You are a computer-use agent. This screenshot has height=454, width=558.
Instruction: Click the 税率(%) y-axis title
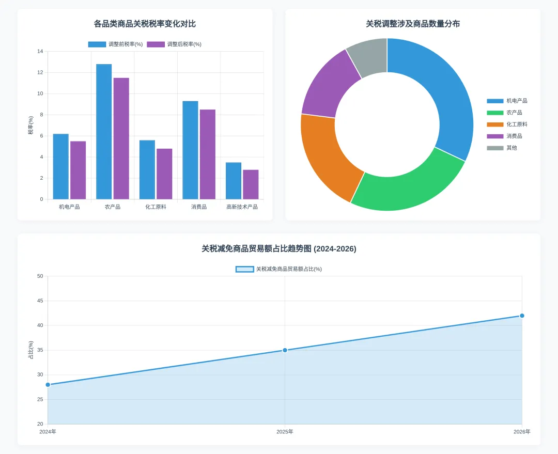(30, 125)
